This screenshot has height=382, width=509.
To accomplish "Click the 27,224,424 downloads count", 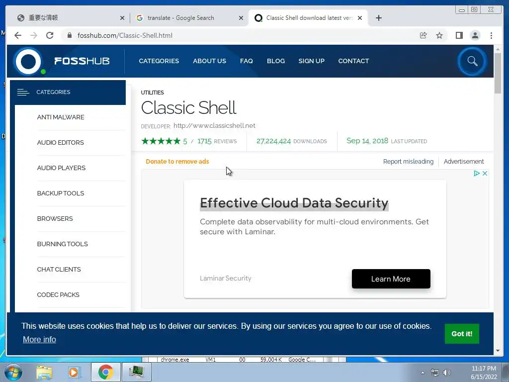I will [x=273, y=141].
